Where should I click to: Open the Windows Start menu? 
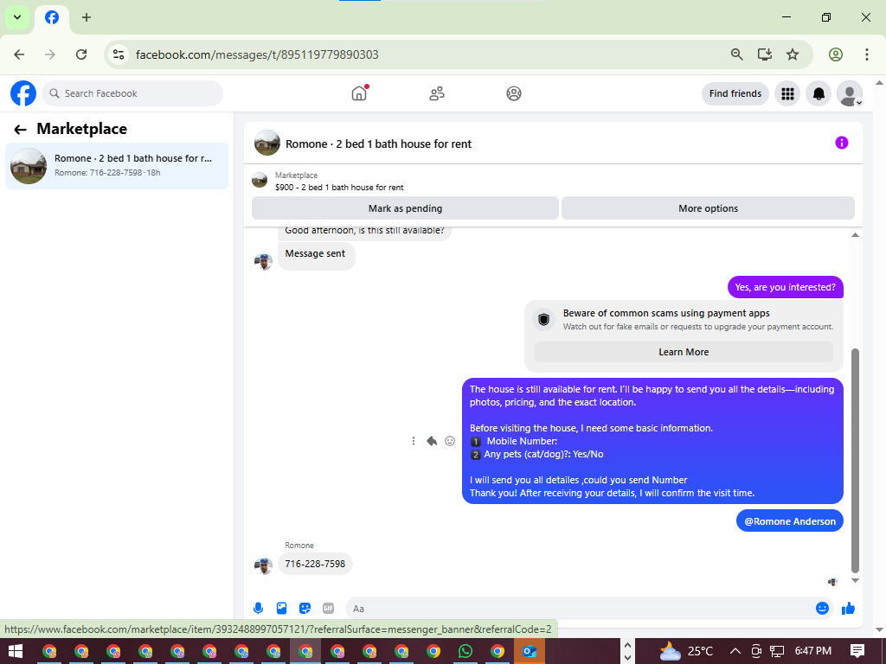pos(16,651)
